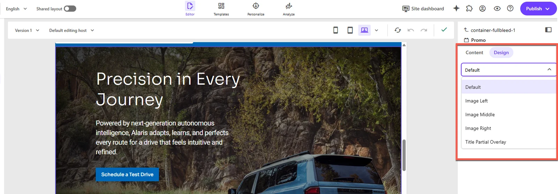558x194 pixels.
Task: Click the redo icon
Action: [424, 30]
